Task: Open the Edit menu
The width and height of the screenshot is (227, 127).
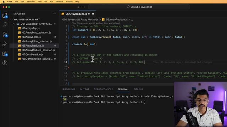Action: click(x=22, y=1)
